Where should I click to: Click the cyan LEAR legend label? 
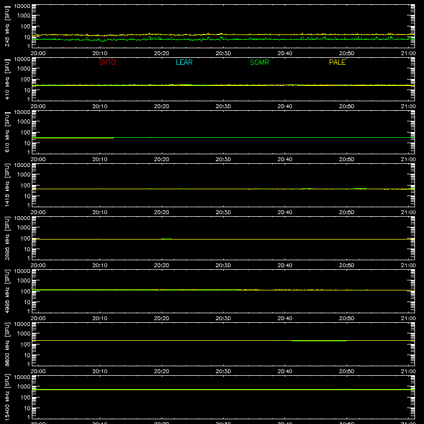click(184, 62)
